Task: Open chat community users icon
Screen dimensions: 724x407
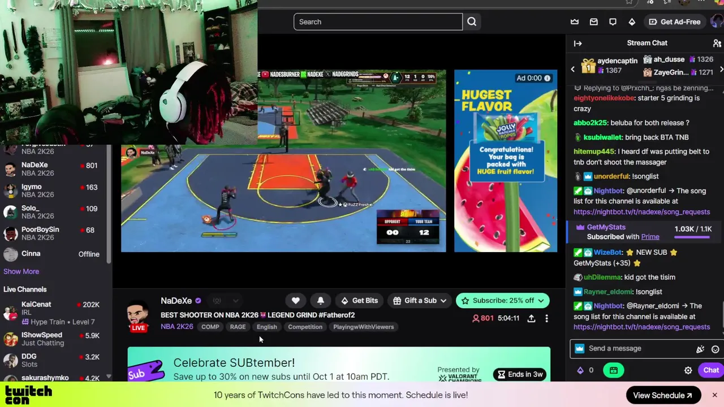Action: [x=717, y=43]
